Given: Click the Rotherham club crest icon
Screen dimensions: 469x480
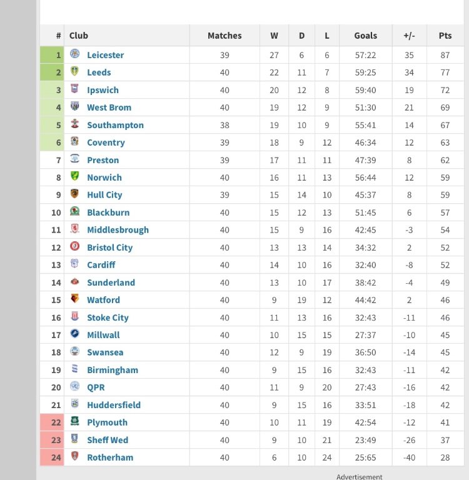Looking at the screenshot, I should click(x=75, y=457).
